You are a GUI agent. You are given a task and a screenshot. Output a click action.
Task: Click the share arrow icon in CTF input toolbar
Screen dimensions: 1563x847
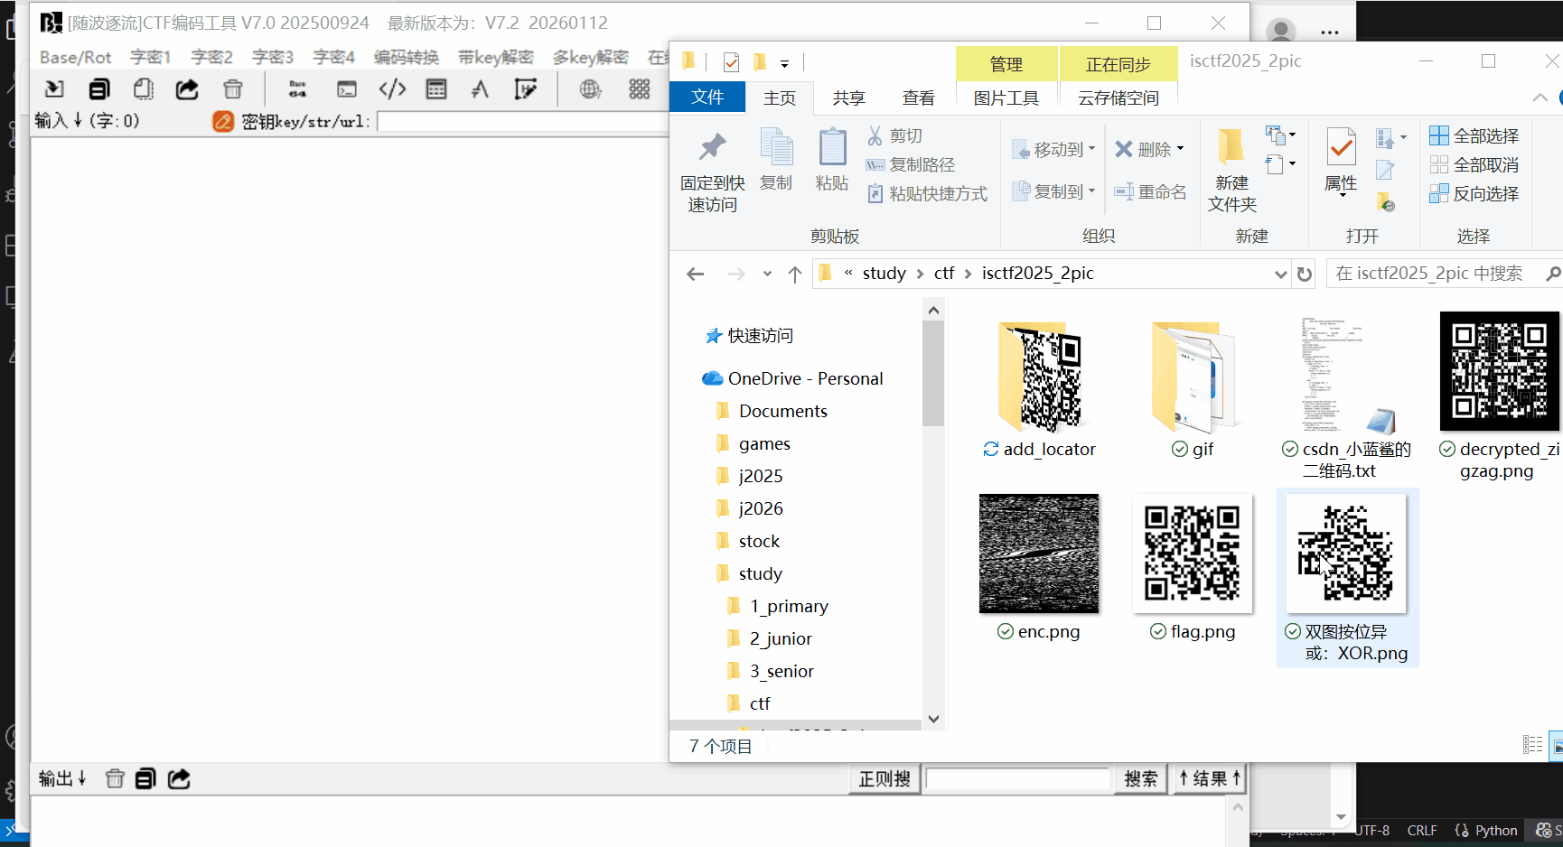(x=187, y=88)
